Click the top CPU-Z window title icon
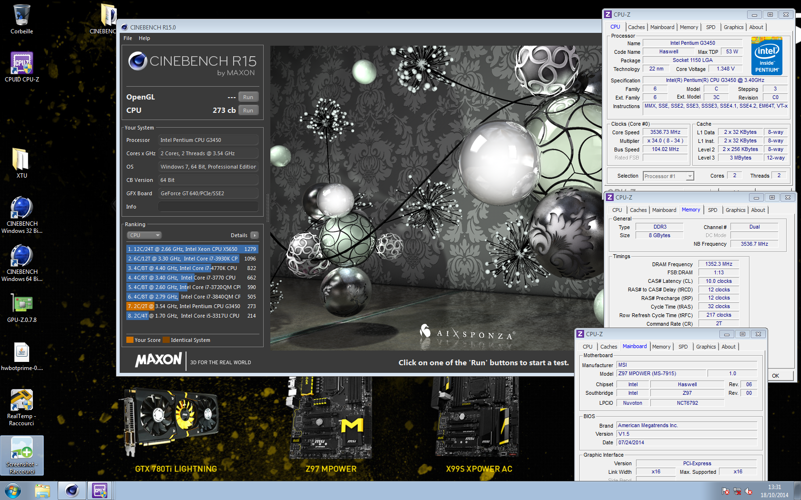 pyautogui.click(x=608, y=14)
